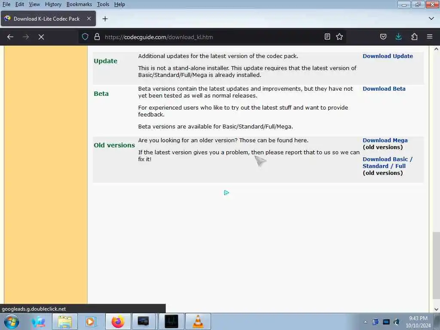Open the Tools menu

click(x=103, y=4)
